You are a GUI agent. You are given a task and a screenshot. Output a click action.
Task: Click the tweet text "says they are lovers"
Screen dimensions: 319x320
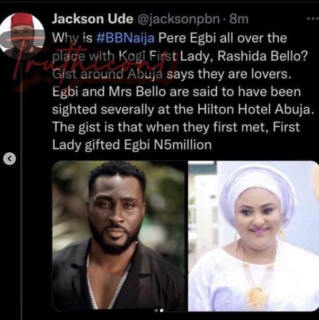click(x=229, y=74)
